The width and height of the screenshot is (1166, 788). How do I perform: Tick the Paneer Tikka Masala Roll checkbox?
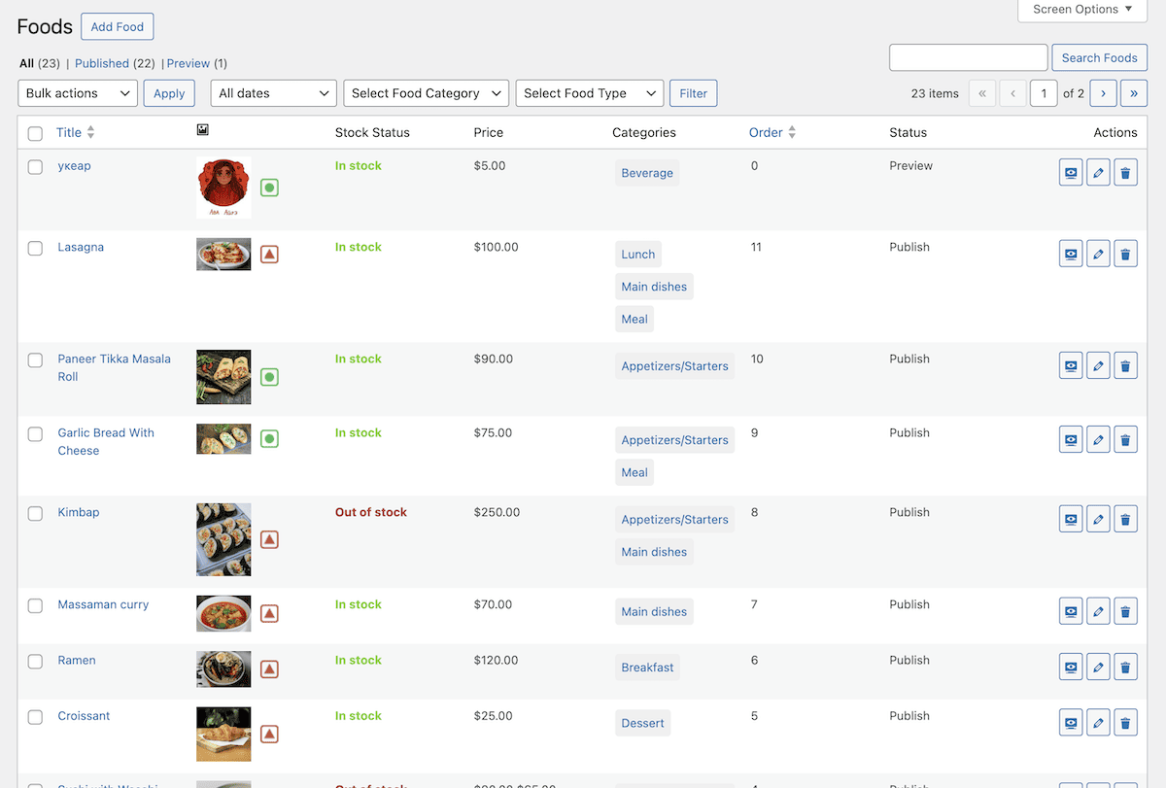pos(35,360)
